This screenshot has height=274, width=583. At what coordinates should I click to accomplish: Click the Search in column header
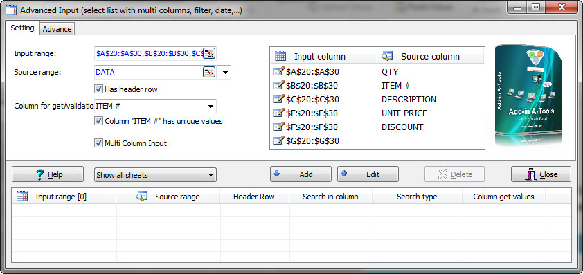(x=330, y=197)
